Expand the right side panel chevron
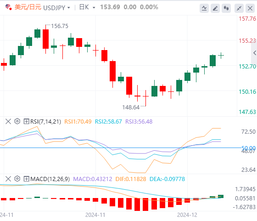Viewport: 257px width, 221px height. pyautogui.click(x=255, y=53)
